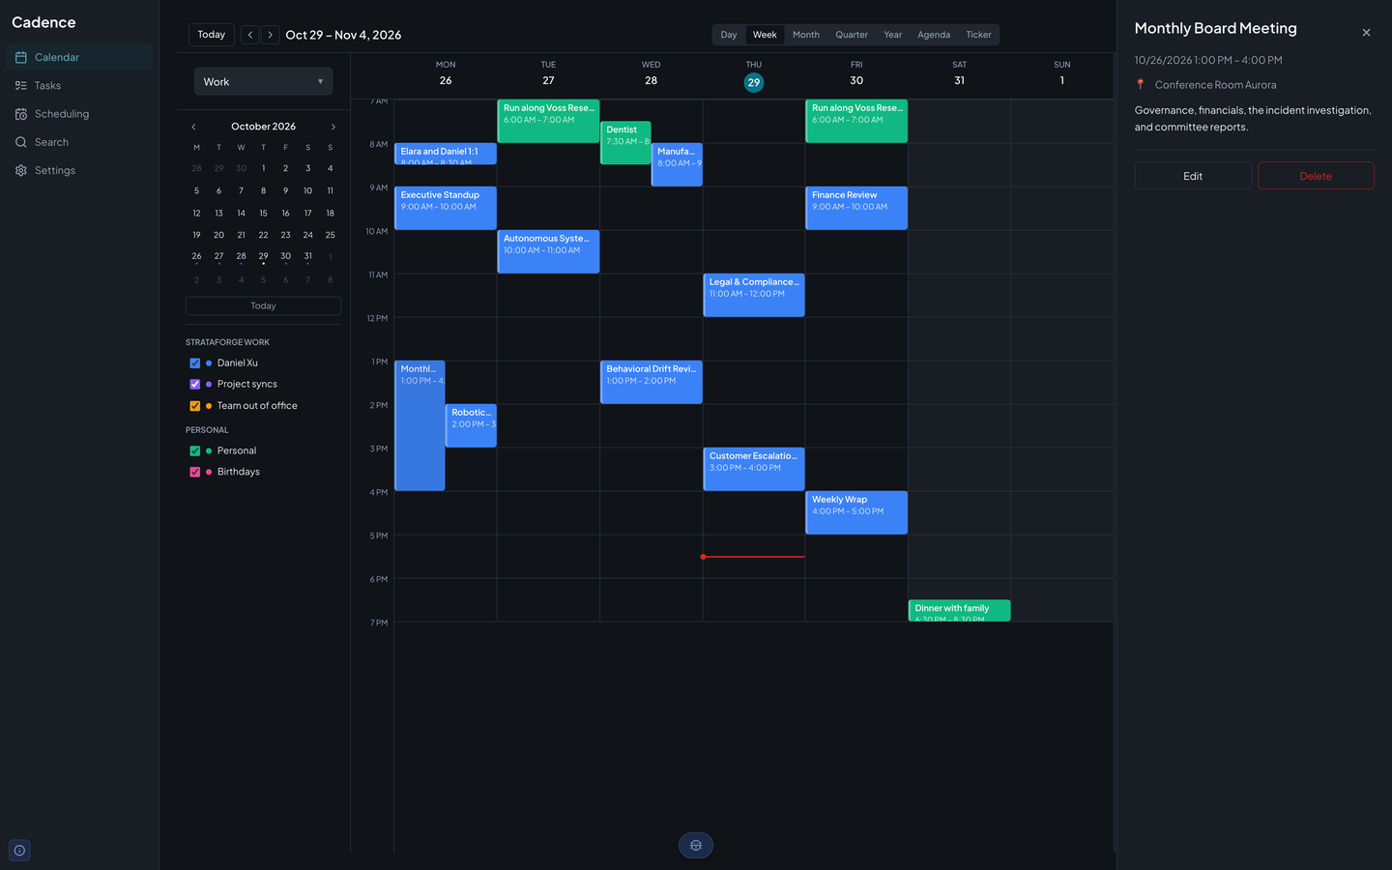Screen dimensions: 1392x870
Task: Toggle the Personal calendar checkbox
Action: click(x=195, y=450)
